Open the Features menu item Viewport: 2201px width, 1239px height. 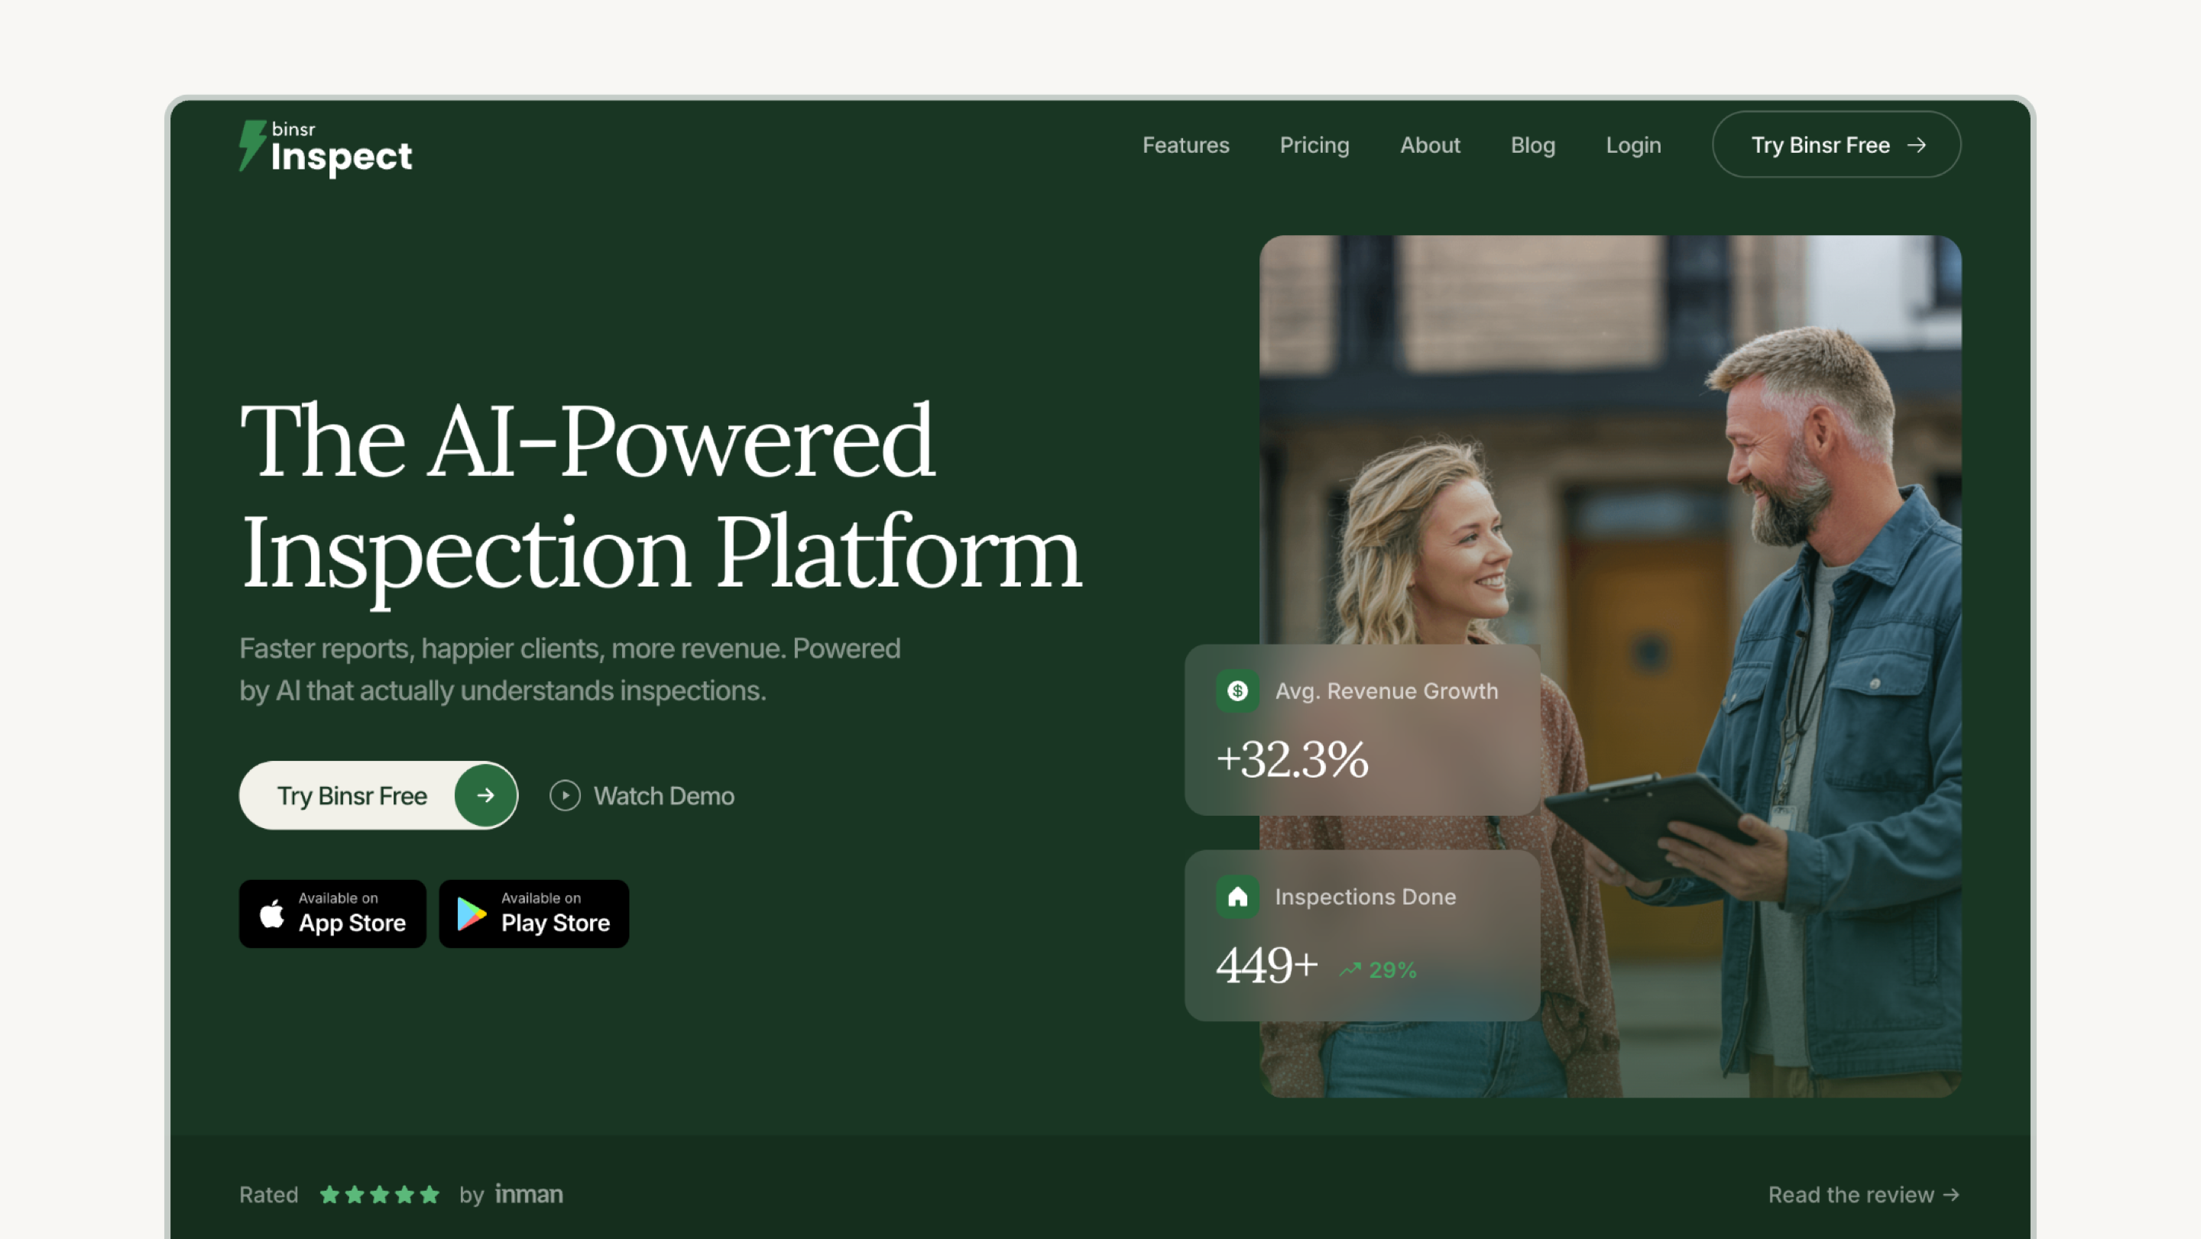[1185, 145]
